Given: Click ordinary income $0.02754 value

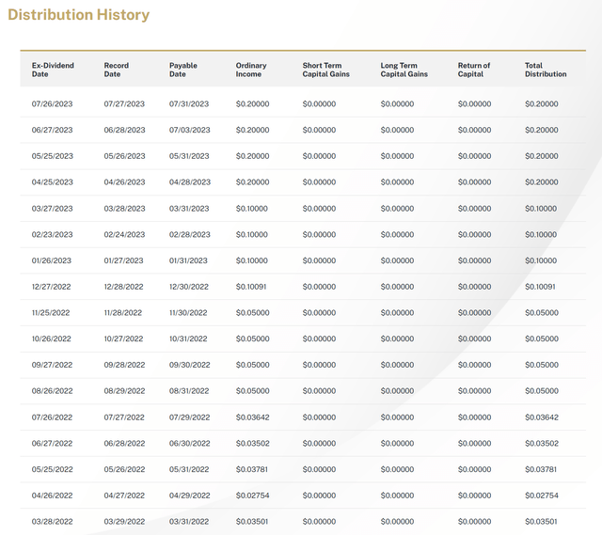Looking at the screenshot, I should 252,496.
